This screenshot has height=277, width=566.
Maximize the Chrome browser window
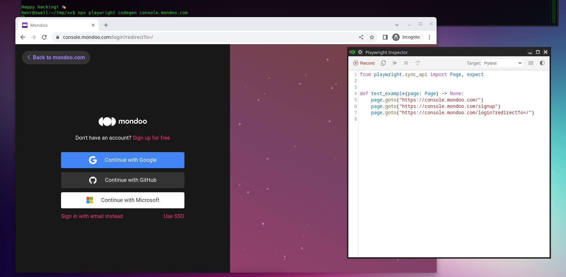[x=420, y=24]
